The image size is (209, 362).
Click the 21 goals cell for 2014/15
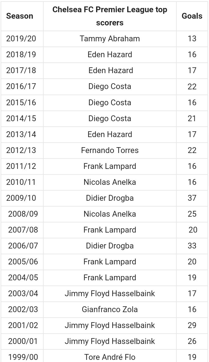click(192, 118)
